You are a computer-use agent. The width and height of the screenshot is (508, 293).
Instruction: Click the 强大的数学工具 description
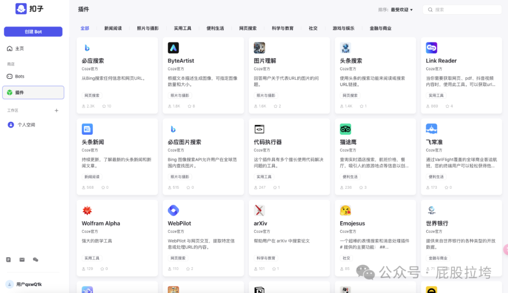coord(97,241)
